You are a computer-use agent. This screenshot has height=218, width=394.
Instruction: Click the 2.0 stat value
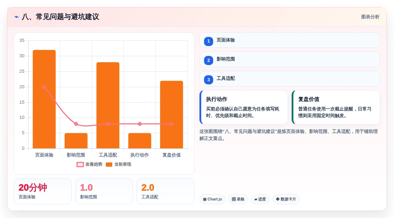148,188
